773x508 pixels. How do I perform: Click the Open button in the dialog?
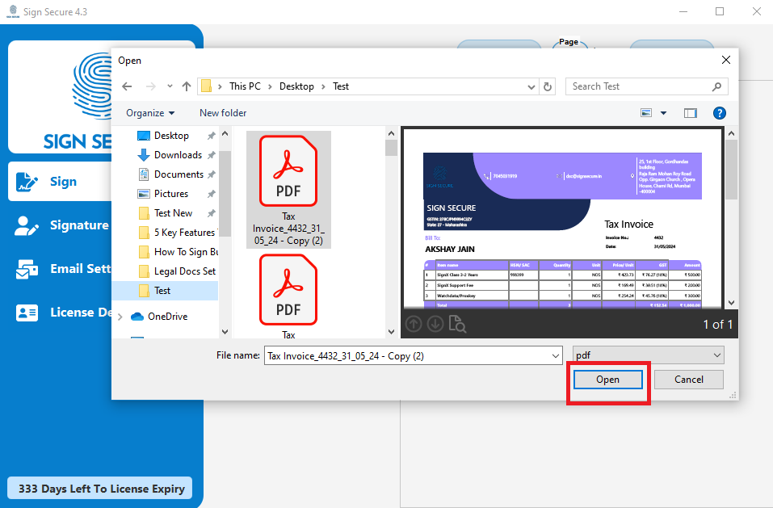point(608,380)
